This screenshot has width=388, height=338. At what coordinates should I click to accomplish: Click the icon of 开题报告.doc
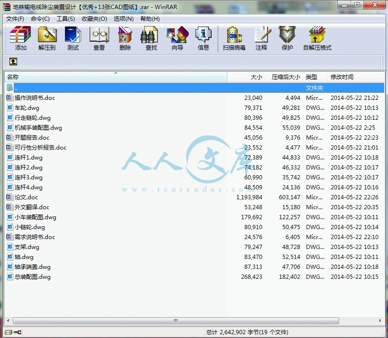(9, 138)
